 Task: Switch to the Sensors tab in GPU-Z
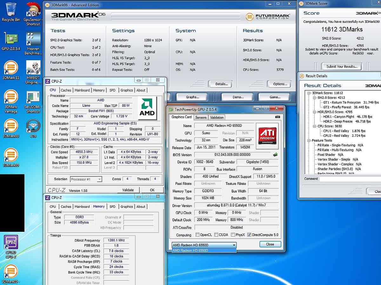point(201,117)
